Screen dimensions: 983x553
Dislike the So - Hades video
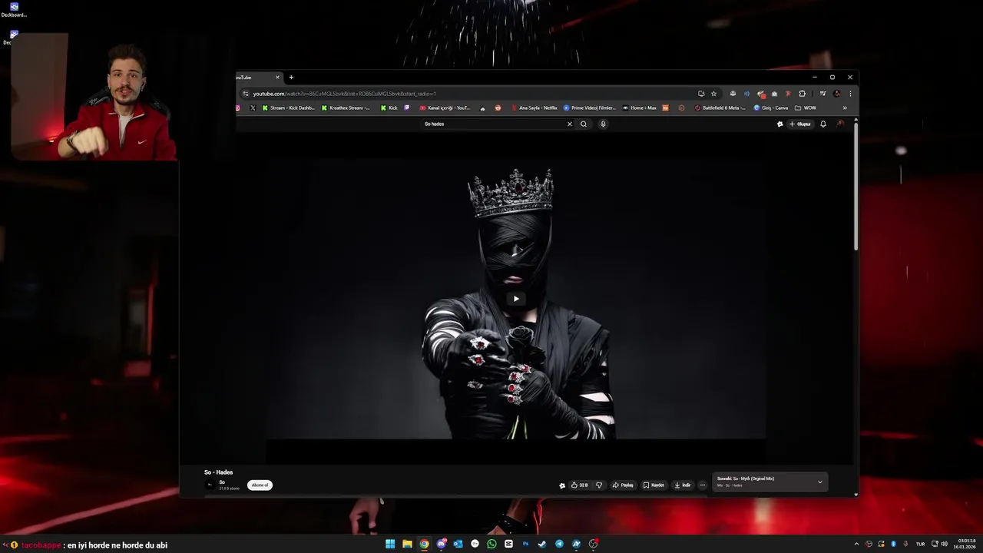click(x=599, y=485)
